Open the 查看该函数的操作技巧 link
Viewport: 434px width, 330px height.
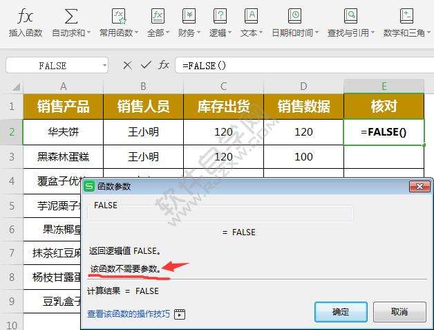pyautogui.click(x=129, y=314)
